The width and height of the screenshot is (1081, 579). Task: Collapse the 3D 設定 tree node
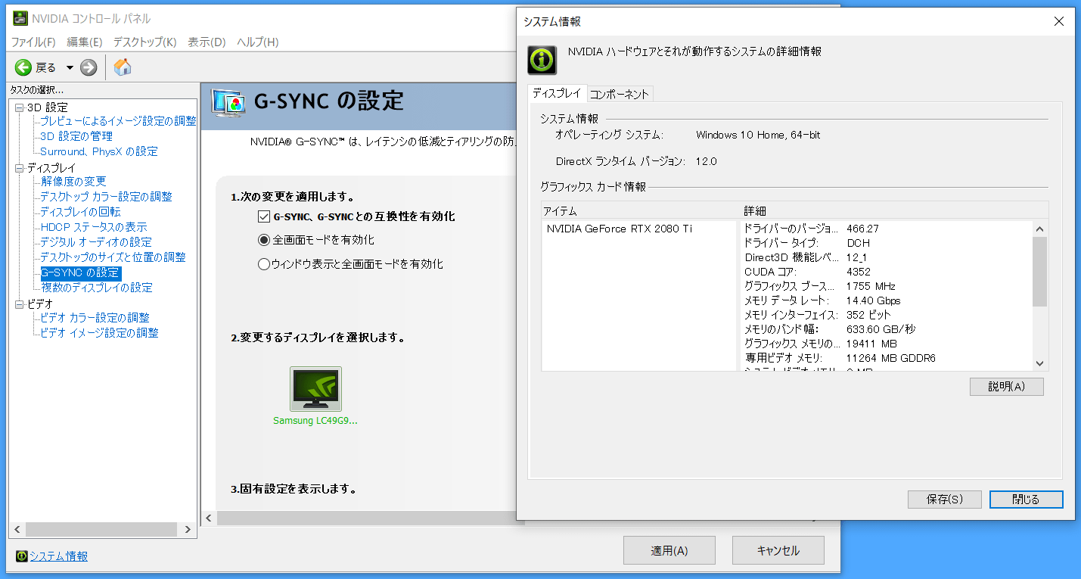pos(19,107)
